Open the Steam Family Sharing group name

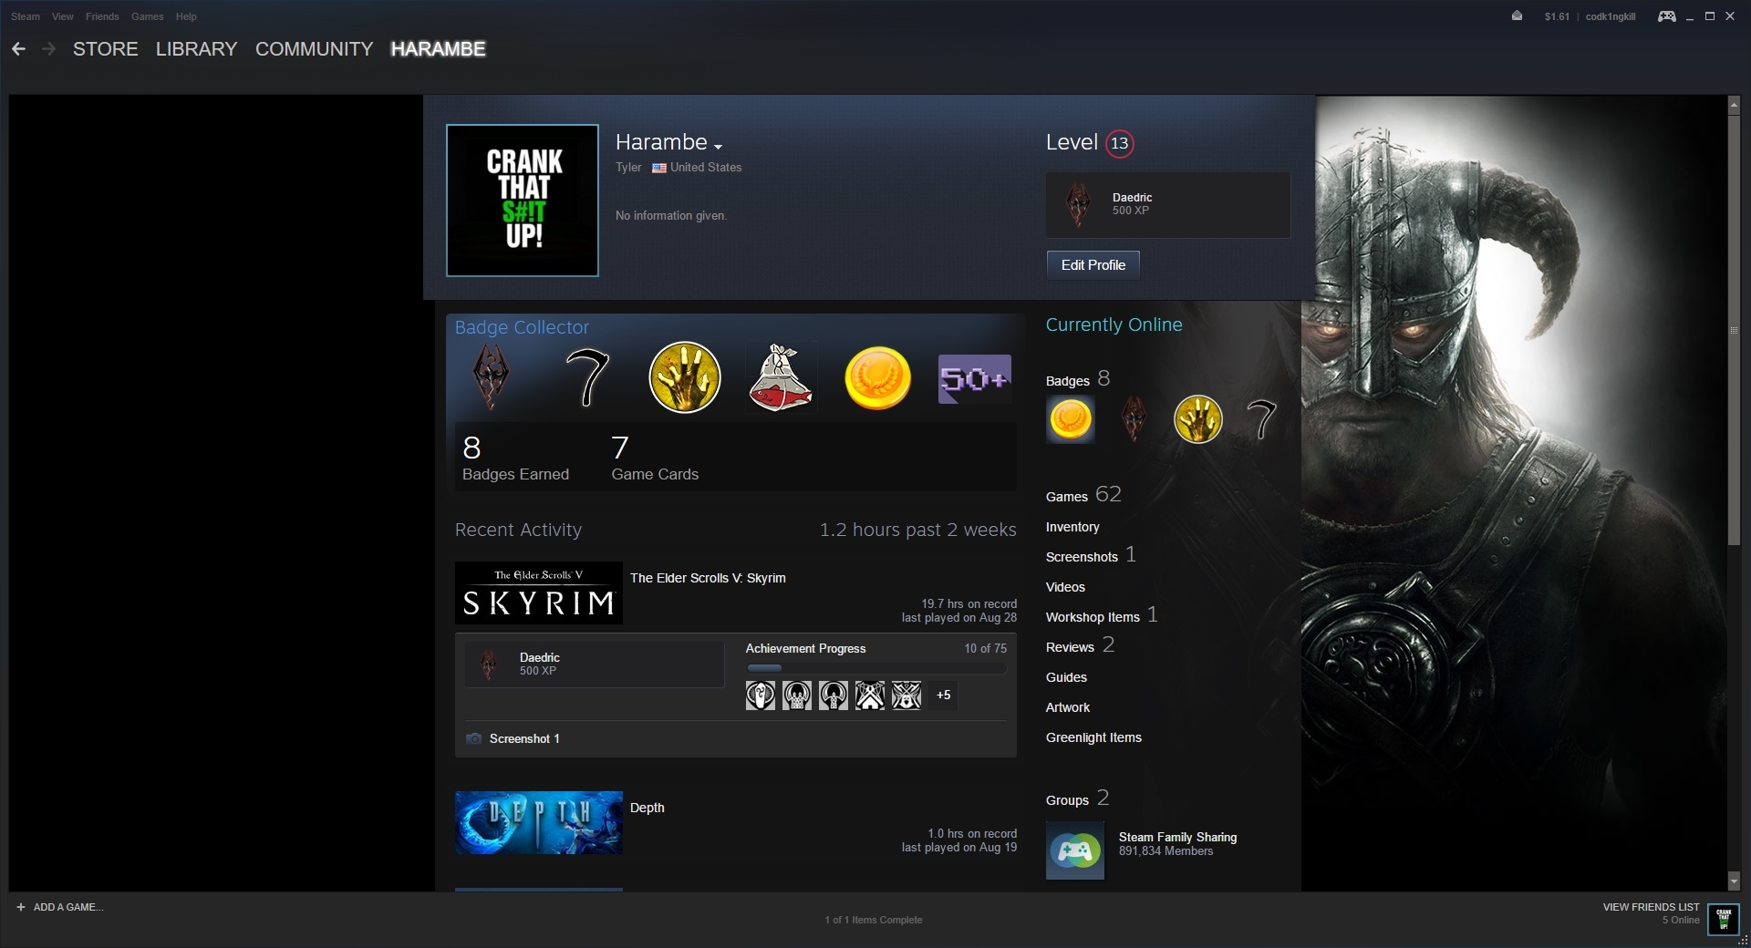pyautogui.click(x=1177, y=837)
